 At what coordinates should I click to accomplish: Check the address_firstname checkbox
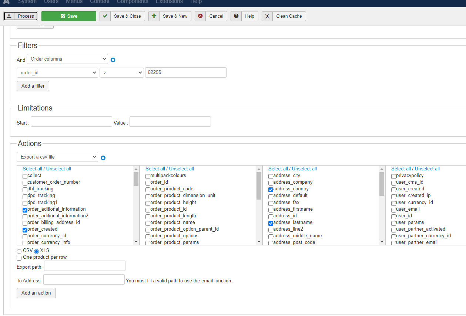pyautogui.click(x=271, y=210)
